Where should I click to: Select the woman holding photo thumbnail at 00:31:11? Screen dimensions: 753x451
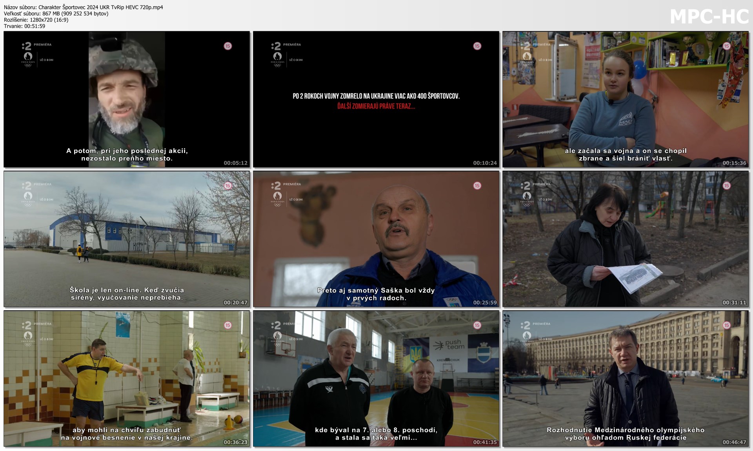(626, 239)
